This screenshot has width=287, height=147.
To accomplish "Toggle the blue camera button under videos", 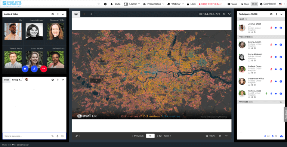I will pyautogui.click(x=25, y=69).
